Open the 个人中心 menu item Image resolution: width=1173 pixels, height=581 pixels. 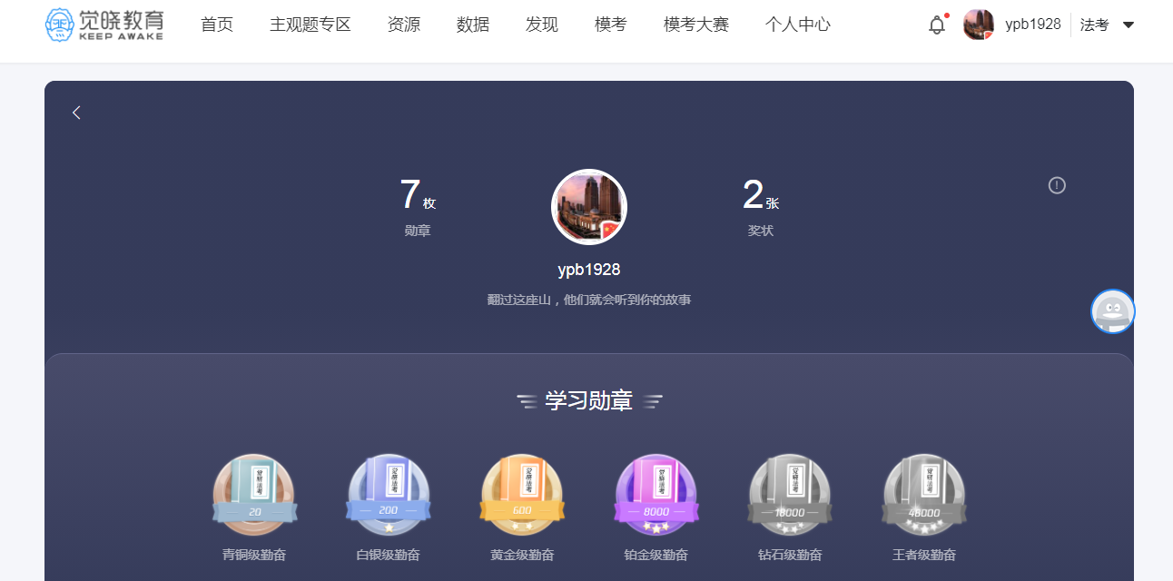798,25
